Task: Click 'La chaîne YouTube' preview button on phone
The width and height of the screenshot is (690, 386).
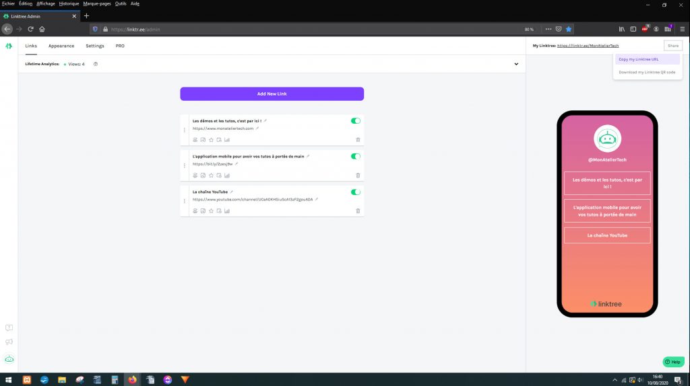Action: [x=607, y=235]
